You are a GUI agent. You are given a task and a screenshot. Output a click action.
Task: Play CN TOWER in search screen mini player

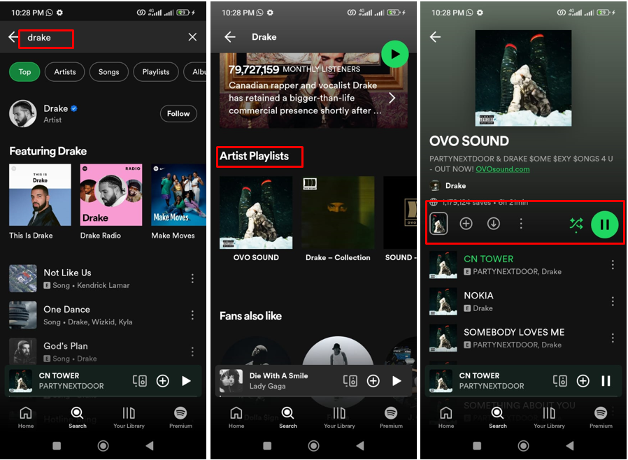coord(186,381)
